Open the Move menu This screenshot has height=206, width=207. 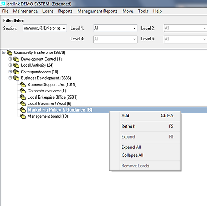(128, 11)
